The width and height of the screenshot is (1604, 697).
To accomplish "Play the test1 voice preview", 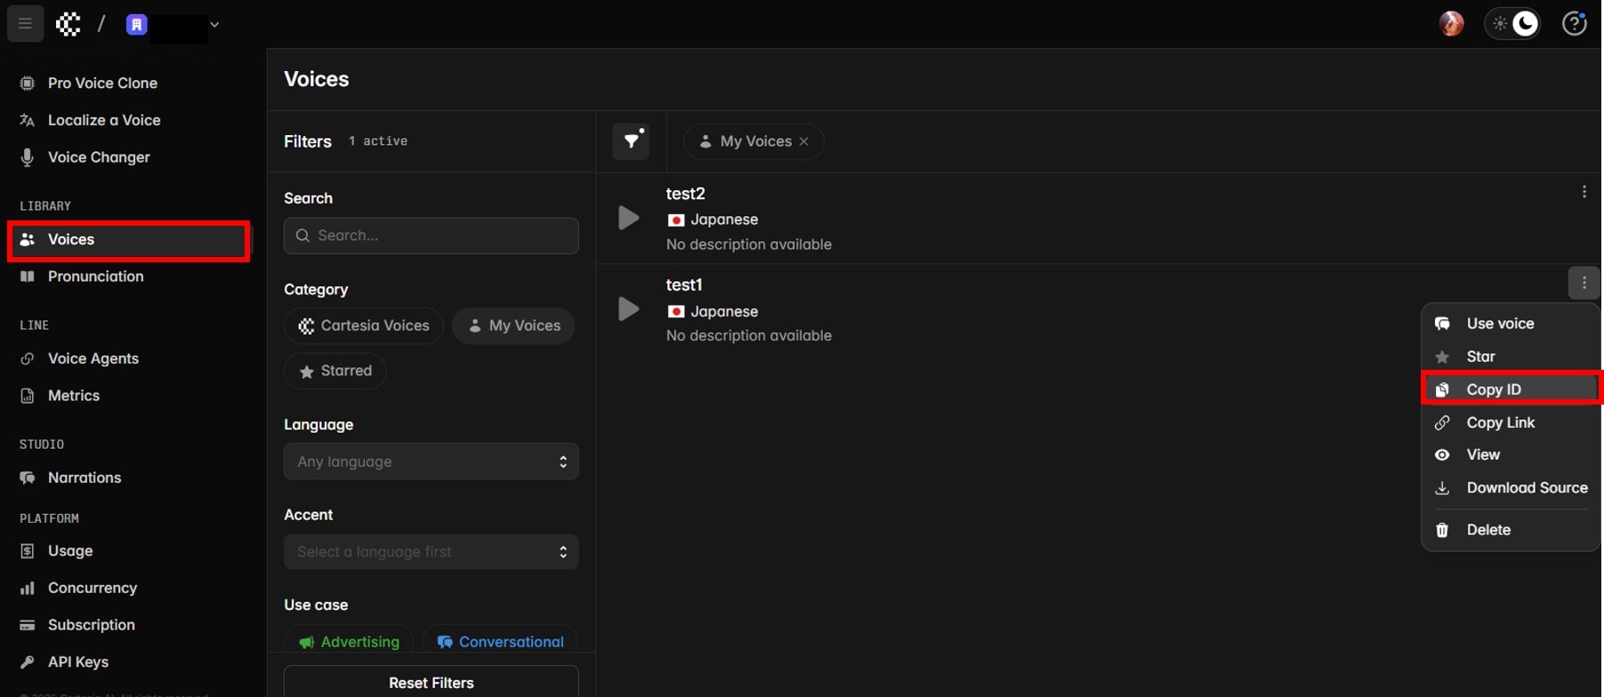I will [x=628, y=309].
